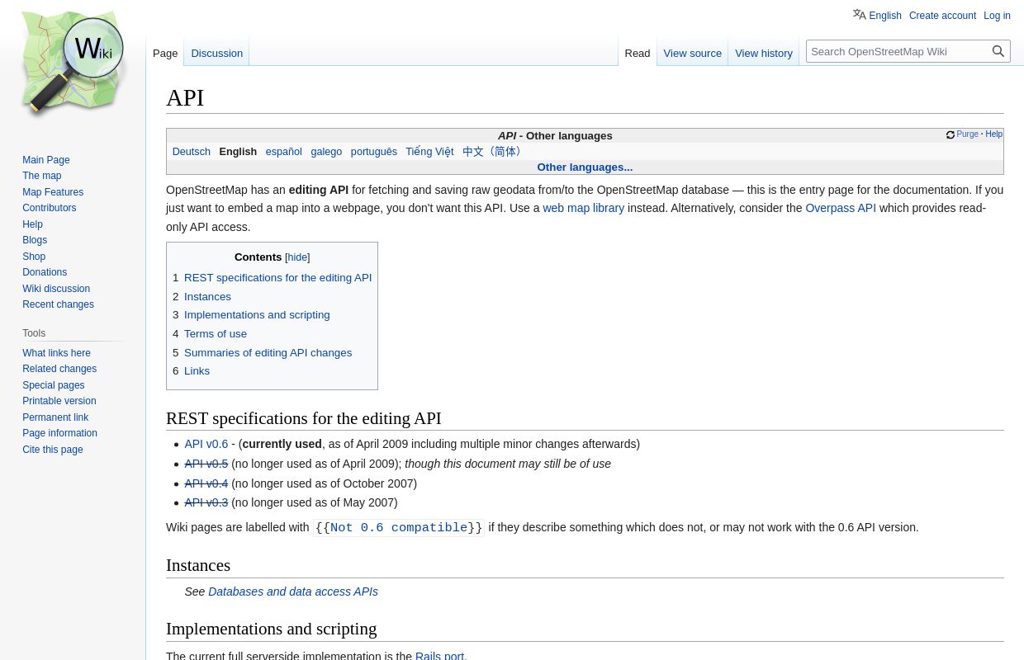This screenshot has width=1024, height=660.
Task: Open Printable version
Action: [59, 401]
